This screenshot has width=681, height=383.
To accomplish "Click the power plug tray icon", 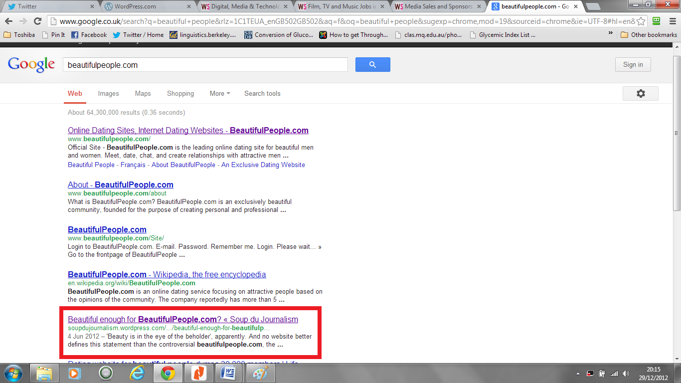I will (602, 374).
